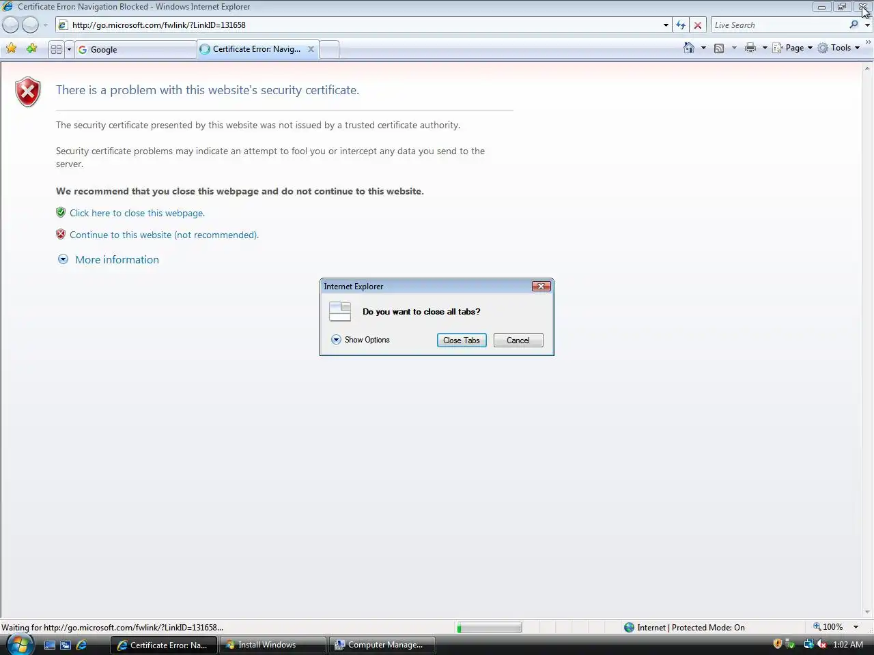Open the tab list dropdown arrow
Image resolution: width=874 pixels, height=655 pixels.
(x=69, y=49)
